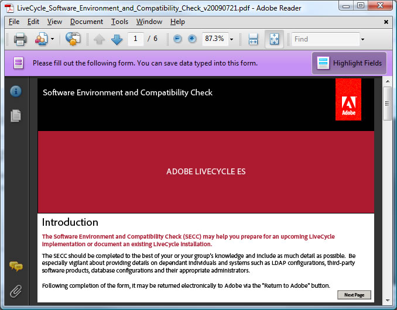Screen dimensions: 397x310
Task: Expand the Collaborate dropdown arrow
Action: click(53, 39)
